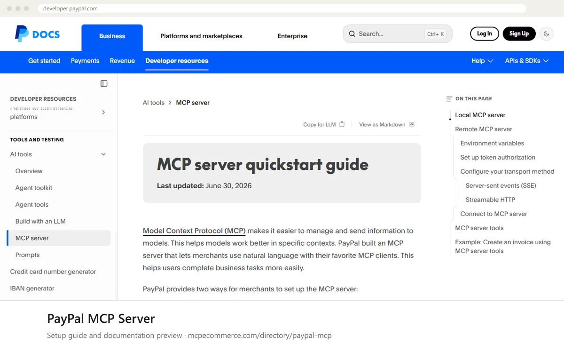Go to Get started menu
Viewport: 564px width, 353px height.
[x=44, y=61]
